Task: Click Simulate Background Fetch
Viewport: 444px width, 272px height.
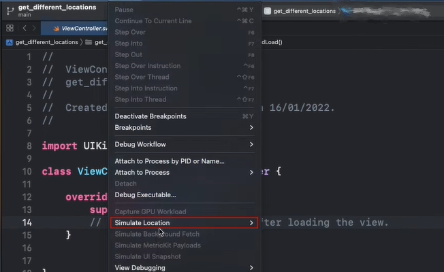Action: [x=184, y=234]
